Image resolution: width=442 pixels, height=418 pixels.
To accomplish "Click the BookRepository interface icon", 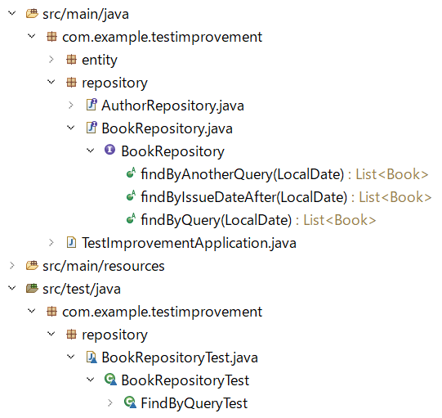I will click(109, 150).
